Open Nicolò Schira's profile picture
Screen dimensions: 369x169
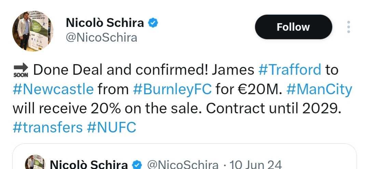pos(32,31)
